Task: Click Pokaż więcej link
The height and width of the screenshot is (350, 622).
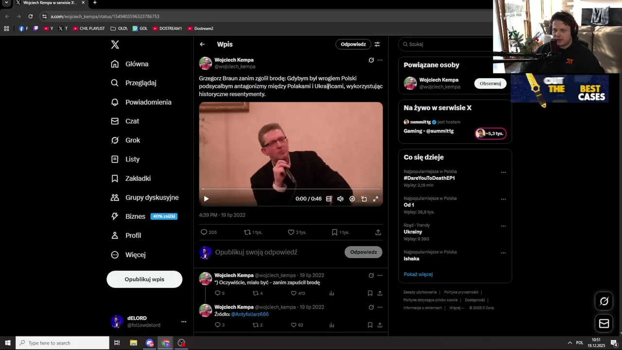Action: 418,274
